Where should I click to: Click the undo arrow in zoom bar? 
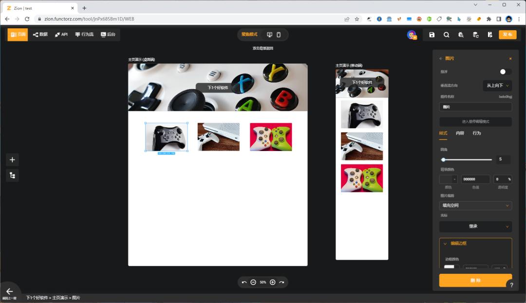[244, 282]
